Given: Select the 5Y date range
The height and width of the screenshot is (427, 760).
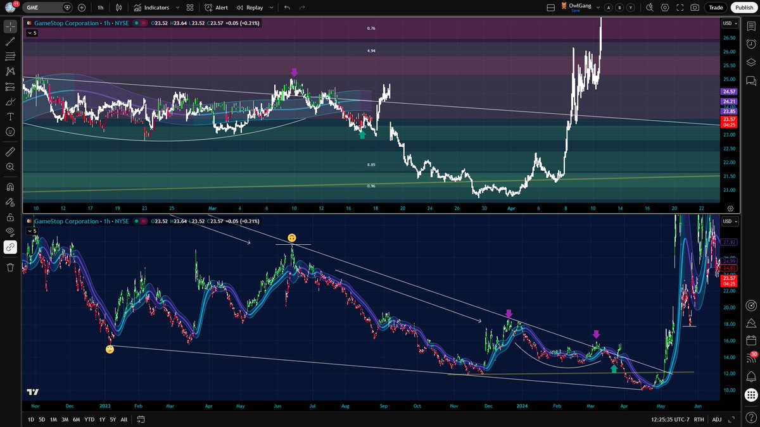Looking at the screenshot, I should [112, 419].
